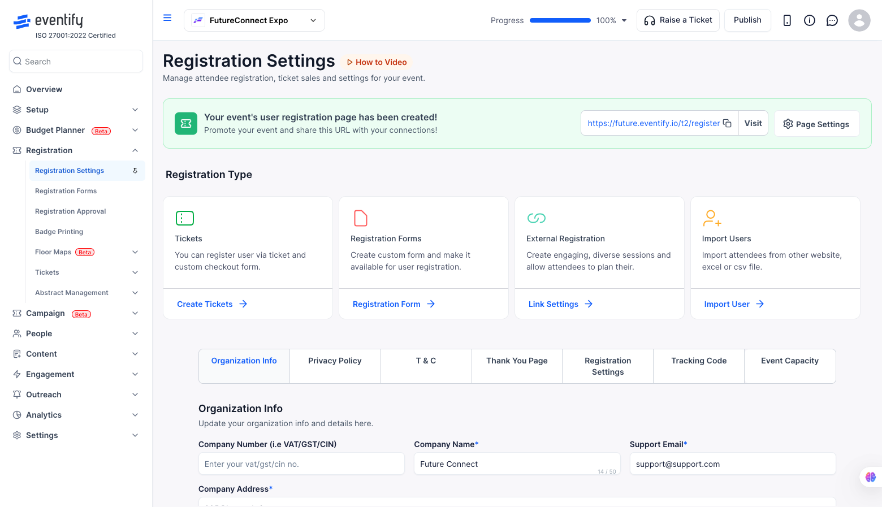Watch the How to Video link

(377, 62)
